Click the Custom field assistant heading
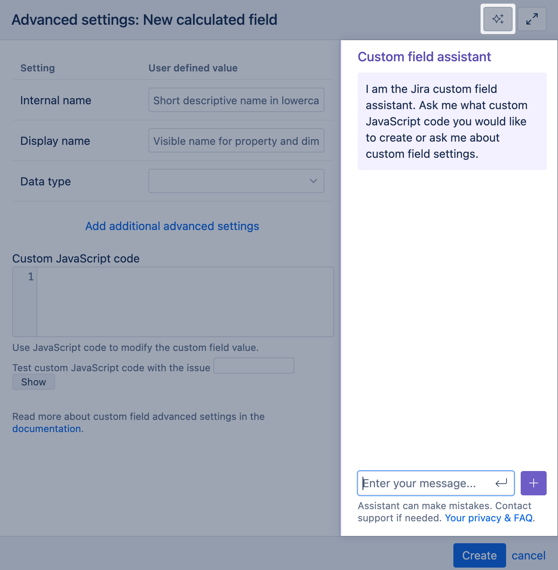558x570 pixels. tap(424, 57)
